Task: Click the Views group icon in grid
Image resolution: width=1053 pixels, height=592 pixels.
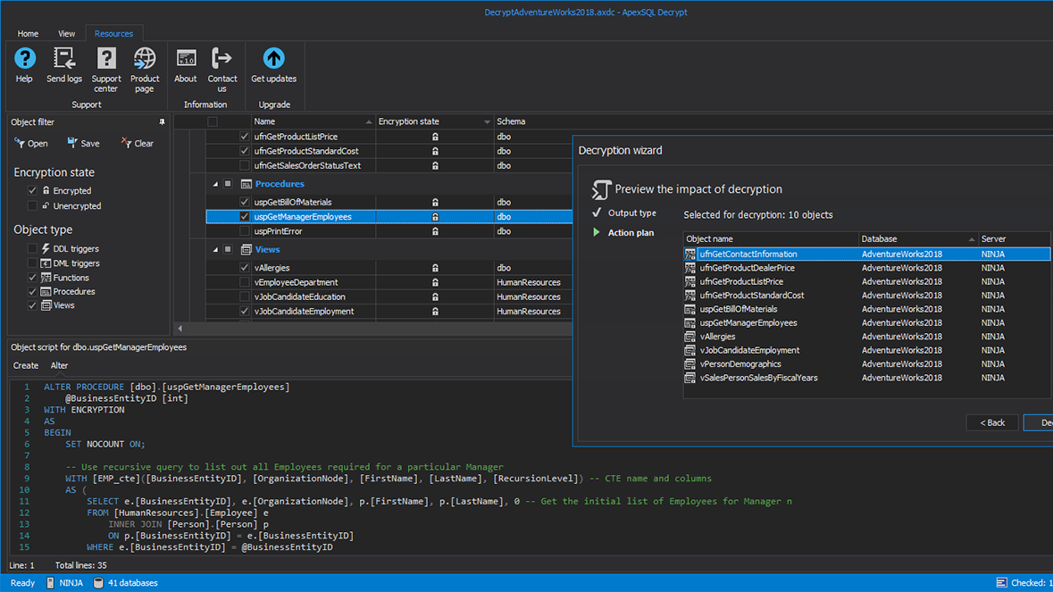Action: pyautogui.click(x=247, y=250)
